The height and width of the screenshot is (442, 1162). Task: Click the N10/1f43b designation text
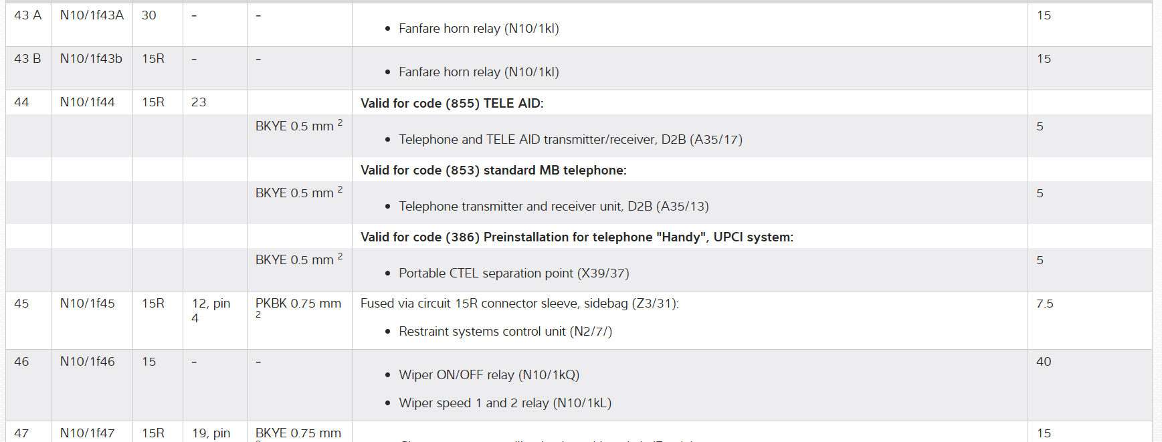[91, 59]
